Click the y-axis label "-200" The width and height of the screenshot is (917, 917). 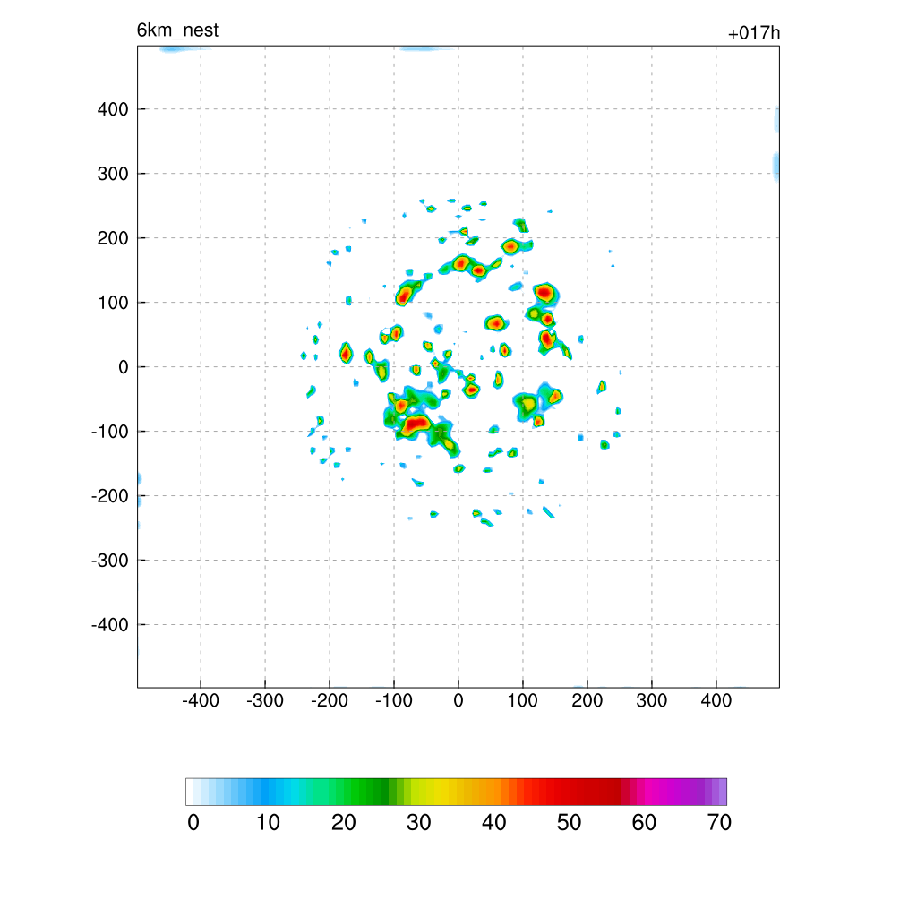(110, 496)
